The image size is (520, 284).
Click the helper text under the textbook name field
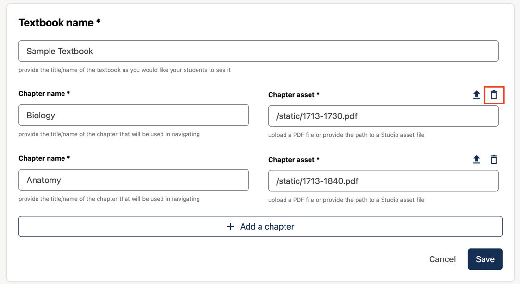coord(124,70)
